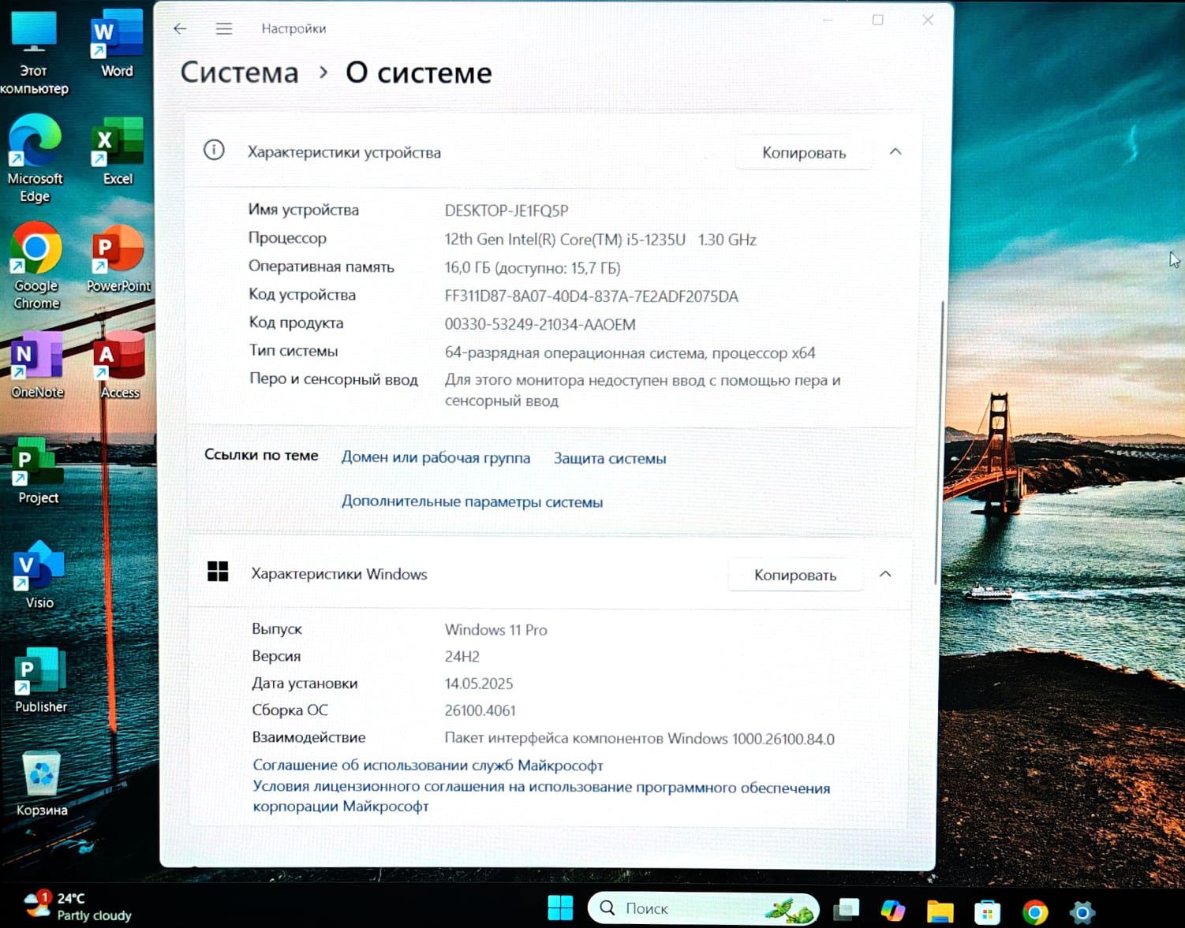Open the Settings hamburger navigation menu
The width and height of the screenshot is (1185, 928).
[224, 28]
